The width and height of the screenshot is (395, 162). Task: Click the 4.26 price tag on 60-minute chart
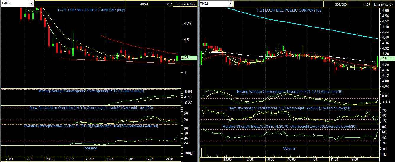pyautogui.click(x=387, y=59)
